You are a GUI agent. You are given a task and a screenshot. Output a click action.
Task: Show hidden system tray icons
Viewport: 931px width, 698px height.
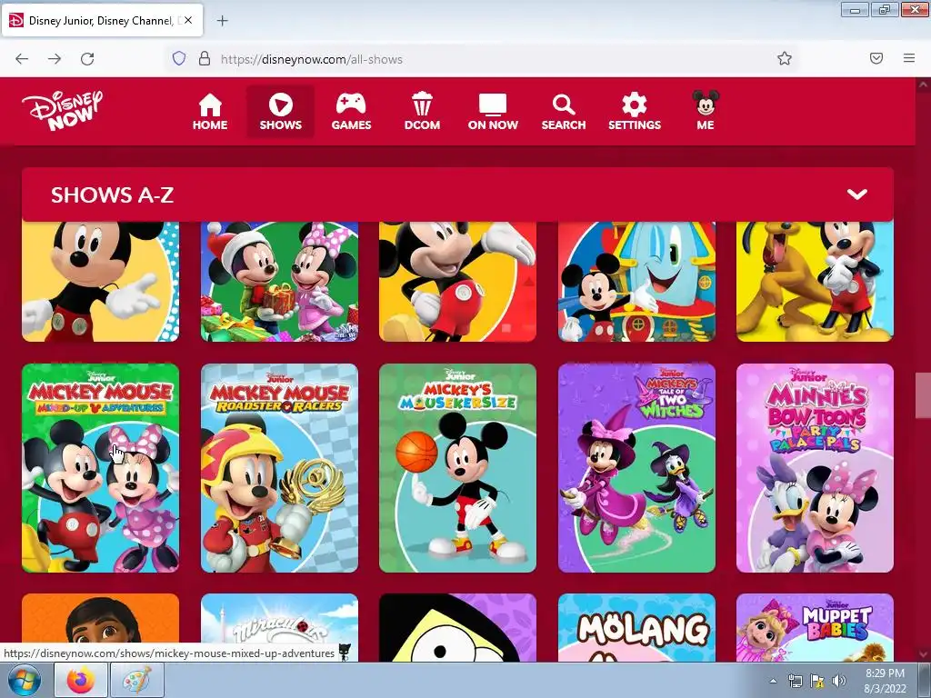point(773,681)
